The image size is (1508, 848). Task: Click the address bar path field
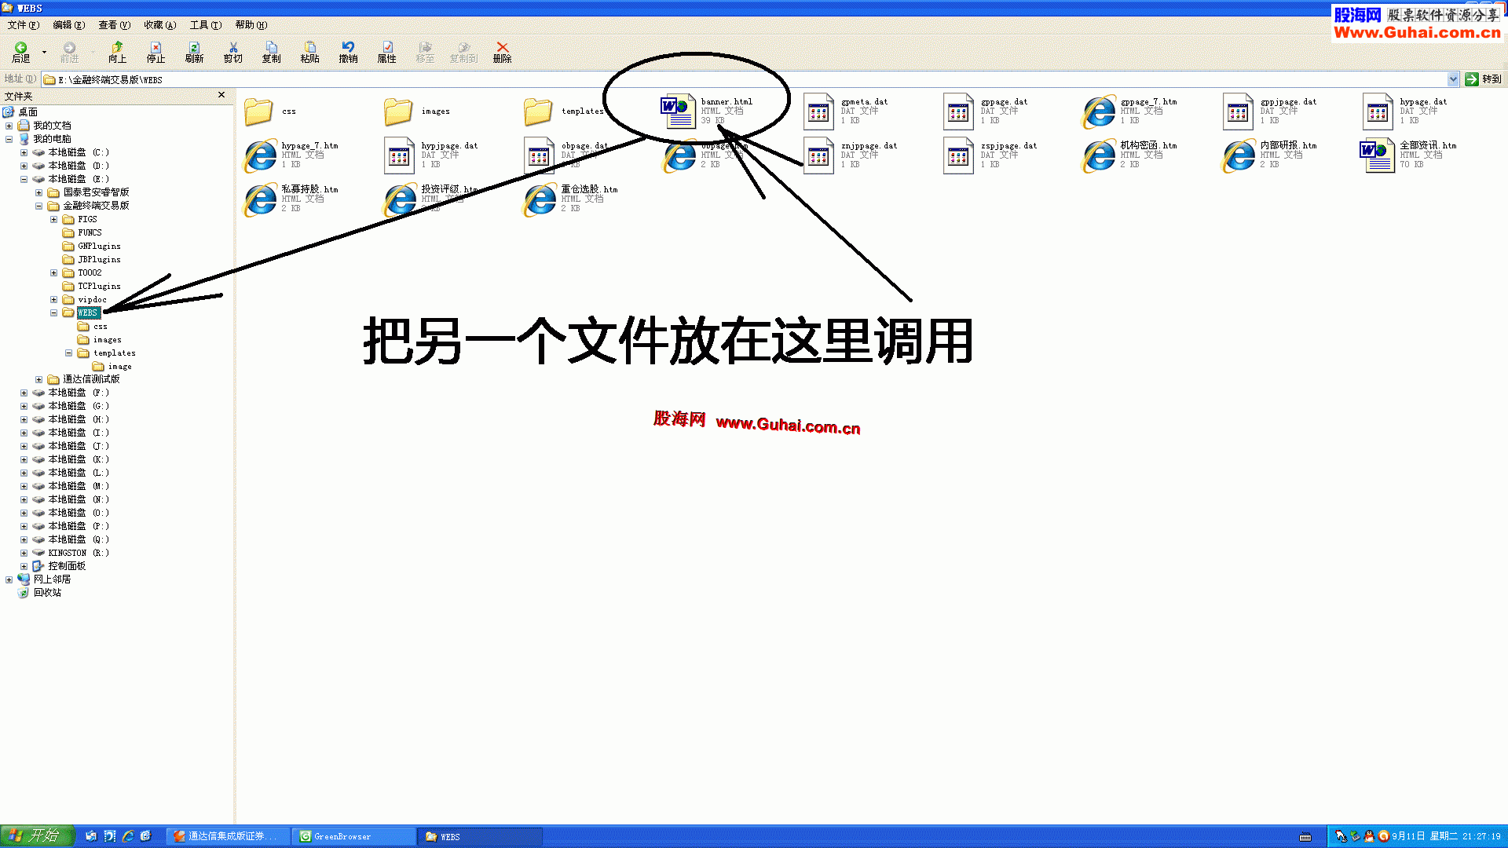click(x=745, y=79)
